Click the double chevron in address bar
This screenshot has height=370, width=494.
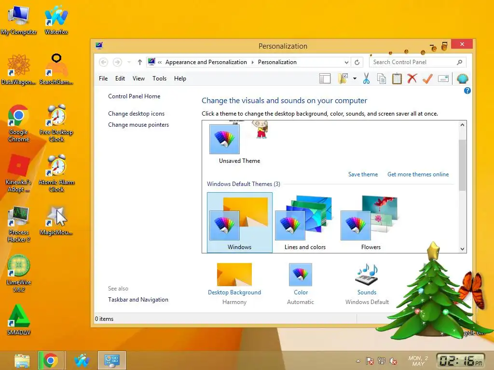[x=160, y=62]
